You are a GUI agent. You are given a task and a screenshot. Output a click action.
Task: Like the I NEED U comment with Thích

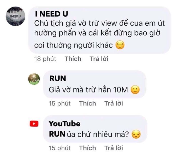pos(73,59)
